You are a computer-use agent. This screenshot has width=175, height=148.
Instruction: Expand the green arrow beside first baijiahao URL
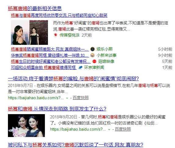pos(67,98)
